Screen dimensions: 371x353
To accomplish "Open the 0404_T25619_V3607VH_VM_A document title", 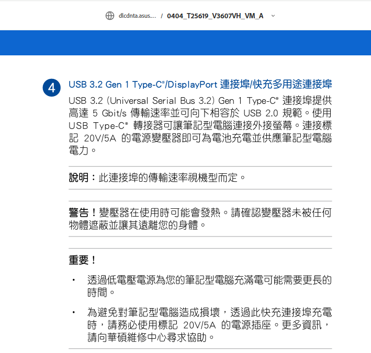I will pos(215,16).
